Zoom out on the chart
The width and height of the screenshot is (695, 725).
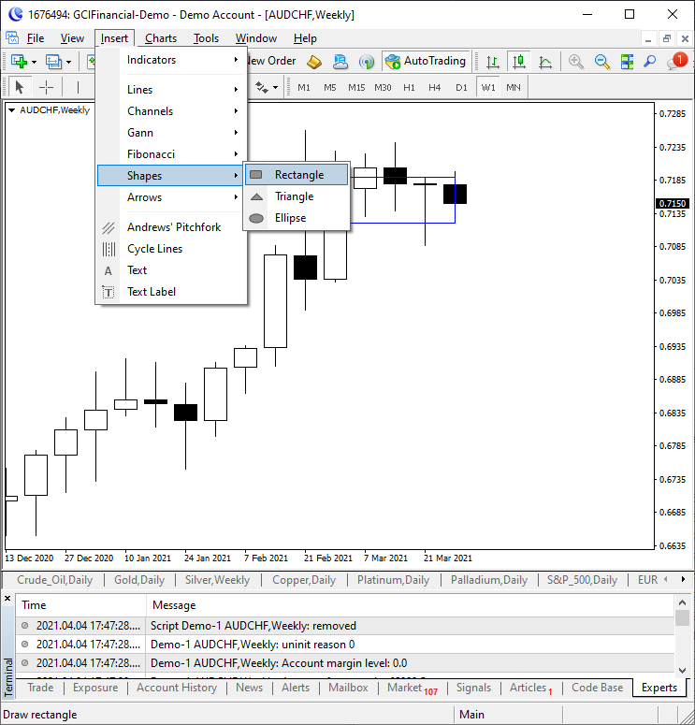[601, 62]
